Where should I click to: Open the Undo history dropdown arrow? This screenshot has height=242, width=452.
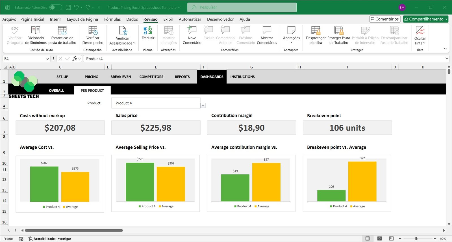click(x=82, y=8)
